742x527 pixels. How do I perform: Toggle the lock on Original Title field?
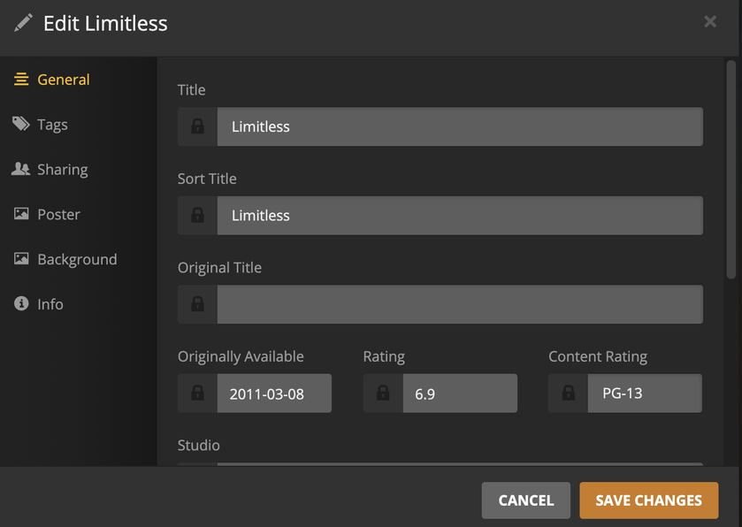(197, 304)
